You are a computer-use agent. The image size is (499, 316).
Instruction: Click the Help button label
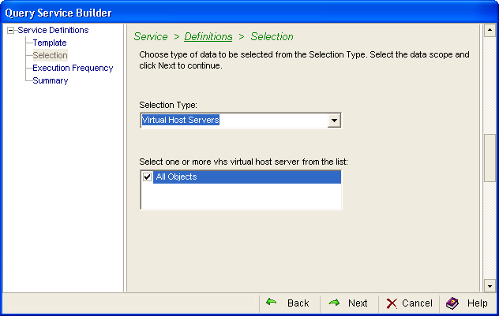(x=477, y=303)
